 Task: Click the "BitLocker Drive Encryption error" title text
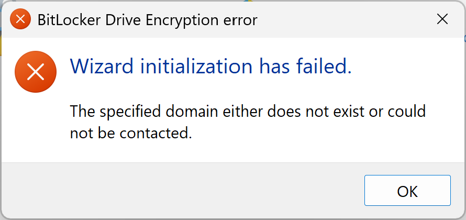pyautogui.click(x=147, y=20)
